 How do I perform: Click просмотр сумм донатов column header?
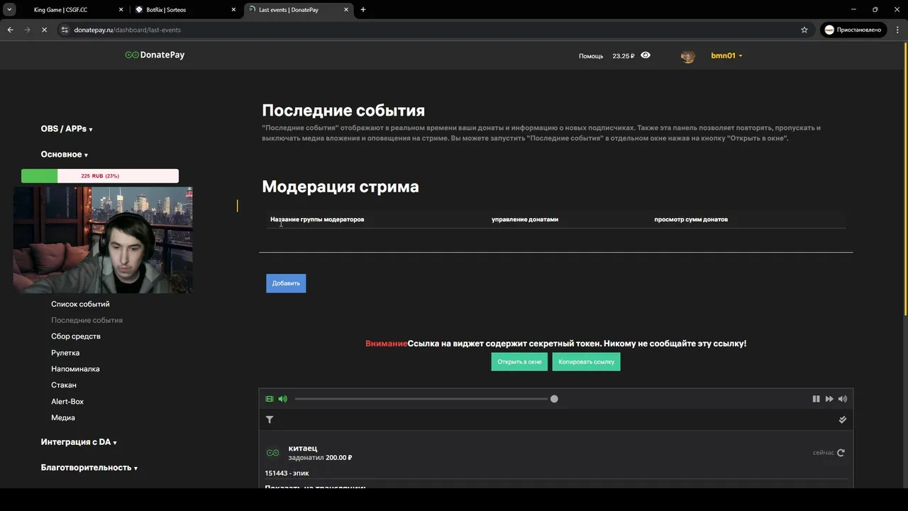point(691,219)
